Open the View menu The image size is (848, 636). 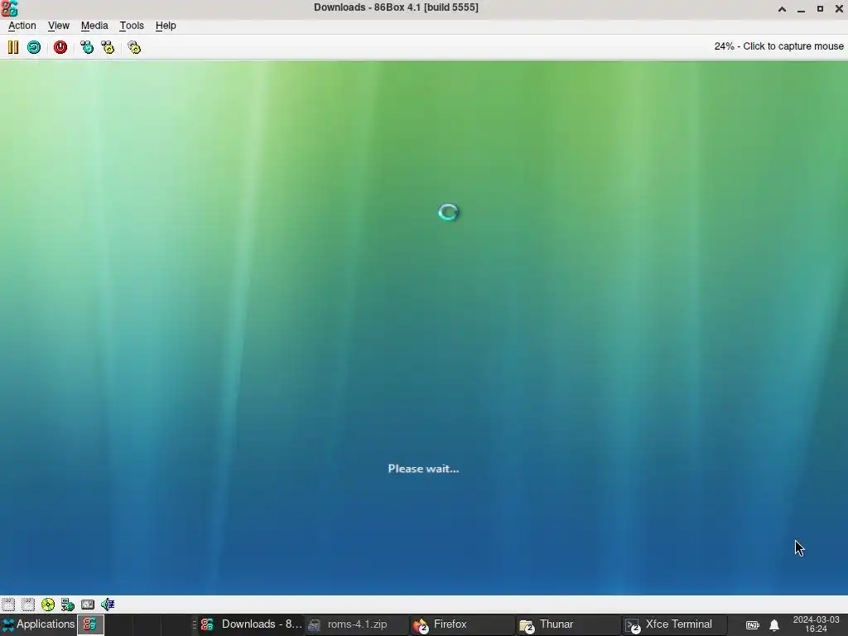coord(59,26)
